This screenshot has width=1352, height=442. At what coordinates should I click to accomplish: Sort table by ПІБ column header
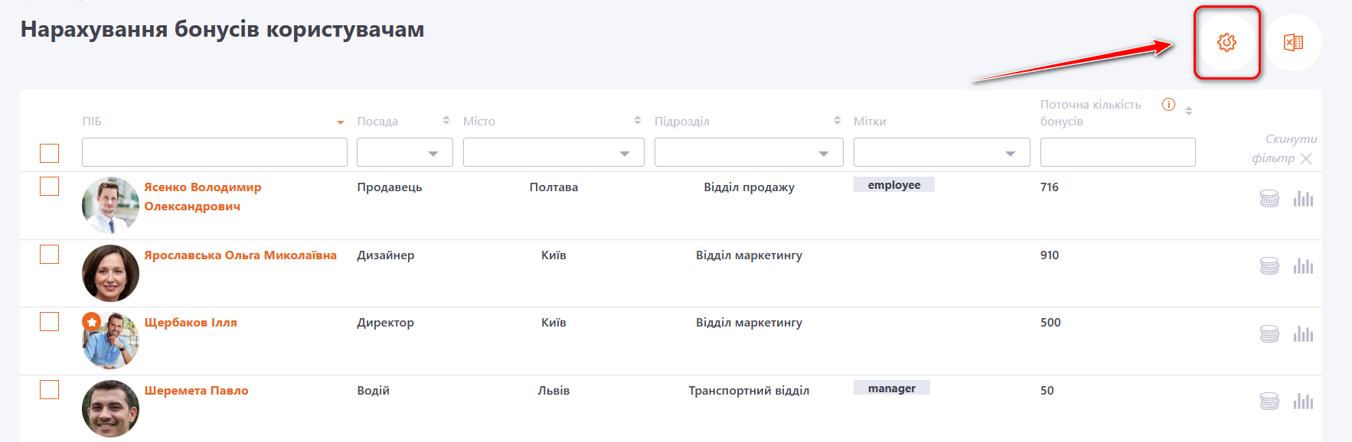92,122
